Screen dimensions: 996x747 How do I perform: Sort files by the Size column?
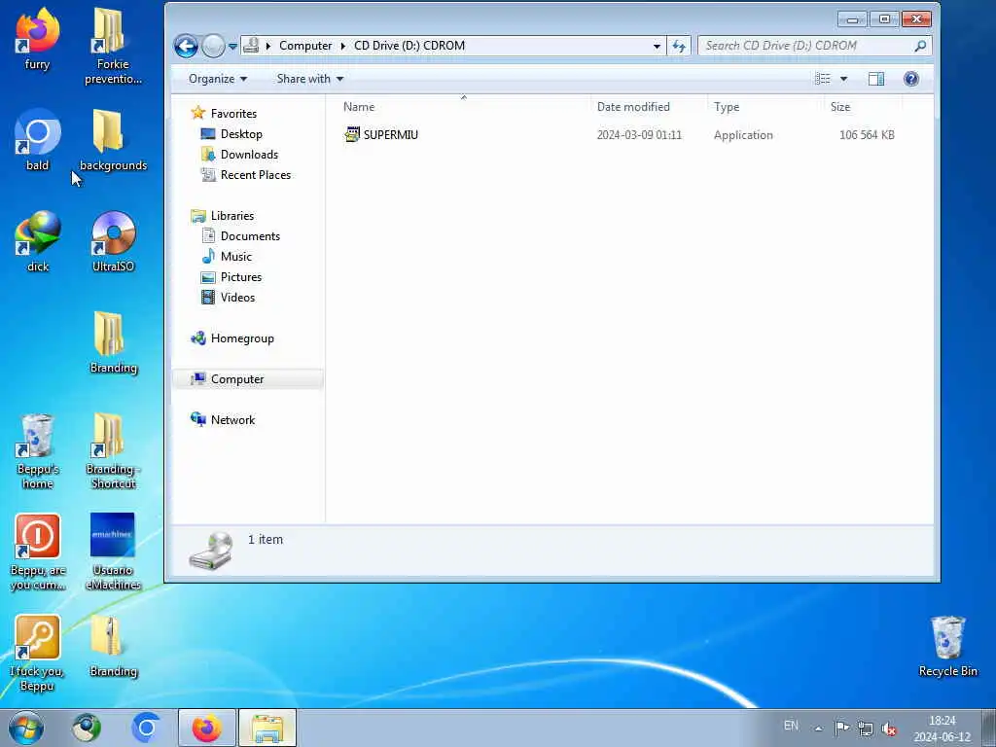[863, 107]
